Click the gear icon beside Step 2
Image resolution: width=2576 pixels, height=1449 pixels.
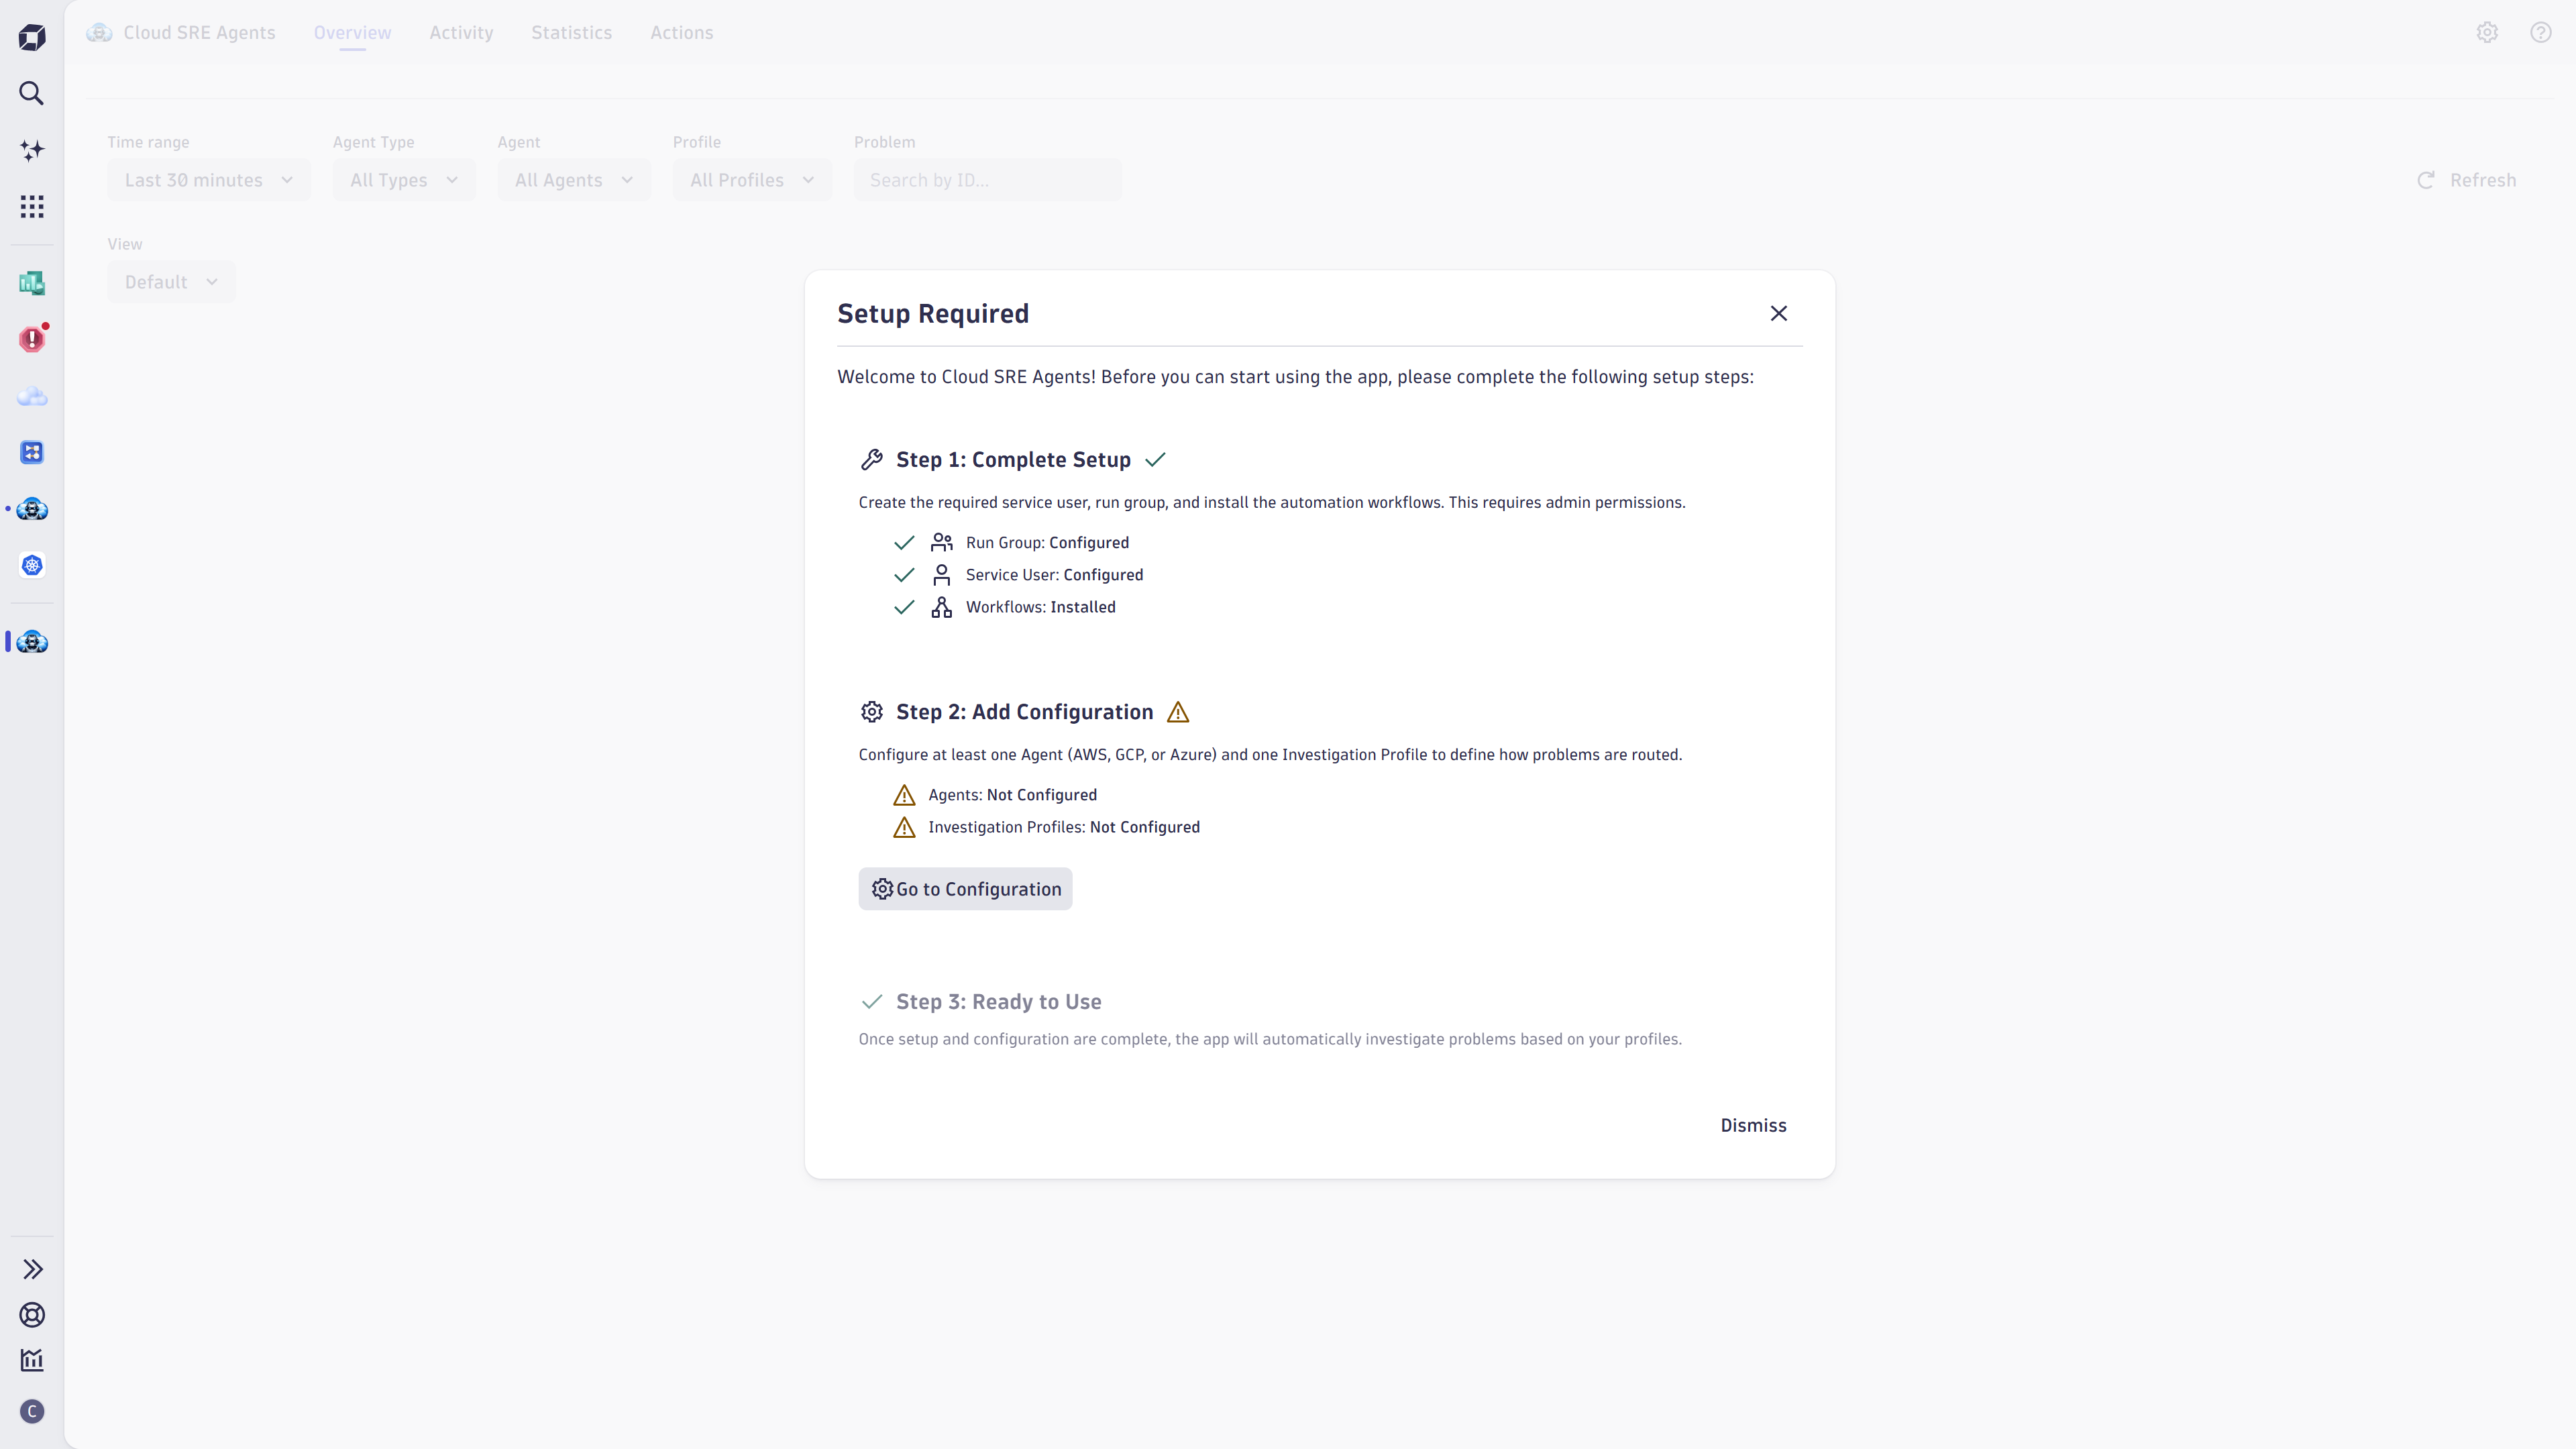[871, 711]
